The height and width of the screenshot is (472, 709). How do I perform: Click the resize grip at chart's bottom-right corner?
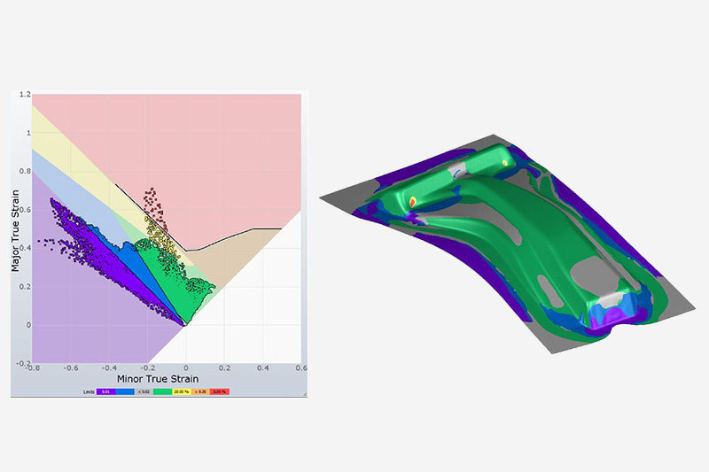click(x=301, y=392)
